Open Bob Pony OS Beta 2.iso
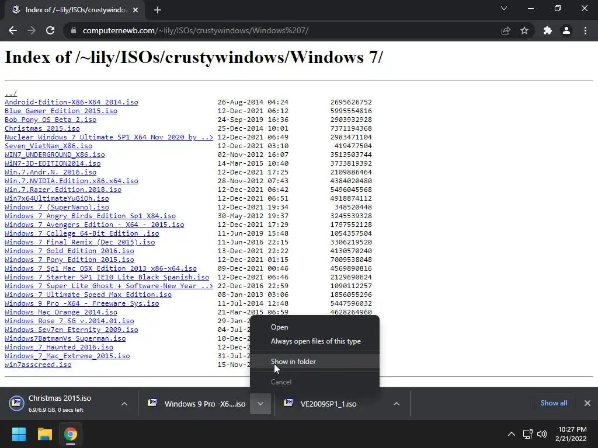Screen dimensions: 598x448 click(50, 120)
